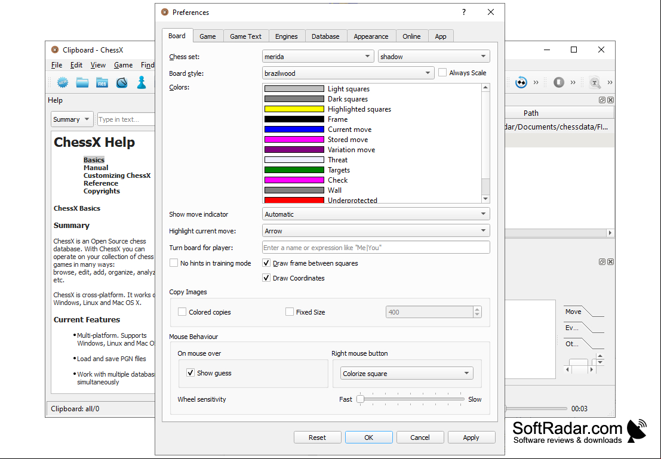Enable Fixed Size checkbox

click(x=290, y=312)
